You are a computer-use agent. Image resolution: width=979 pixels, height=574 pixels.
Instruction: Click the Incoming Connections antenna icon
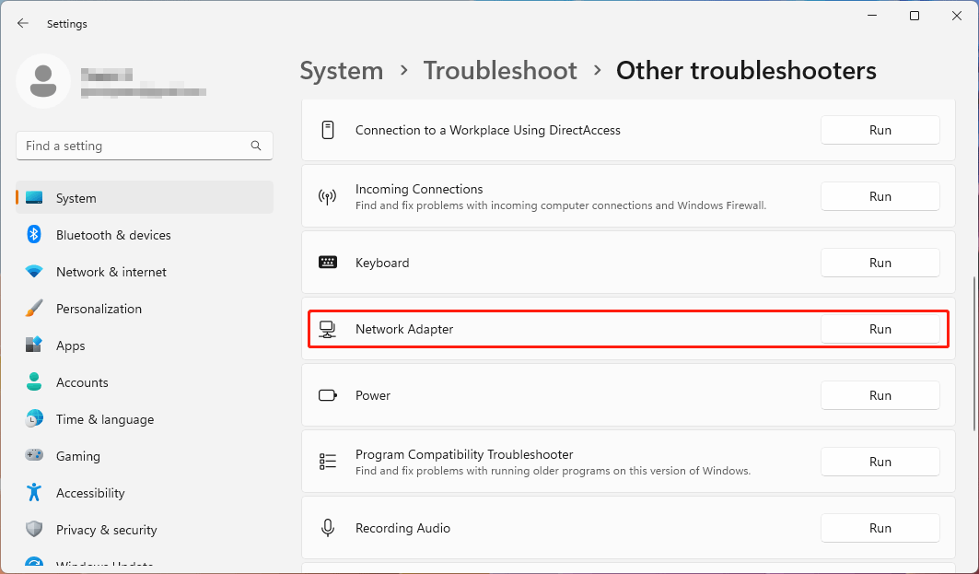[x=328, y=197]
